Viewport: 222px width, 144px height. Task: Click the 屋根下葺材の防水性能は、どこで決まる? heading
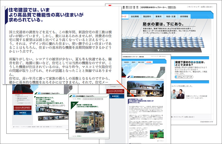[x=190, y=63]
